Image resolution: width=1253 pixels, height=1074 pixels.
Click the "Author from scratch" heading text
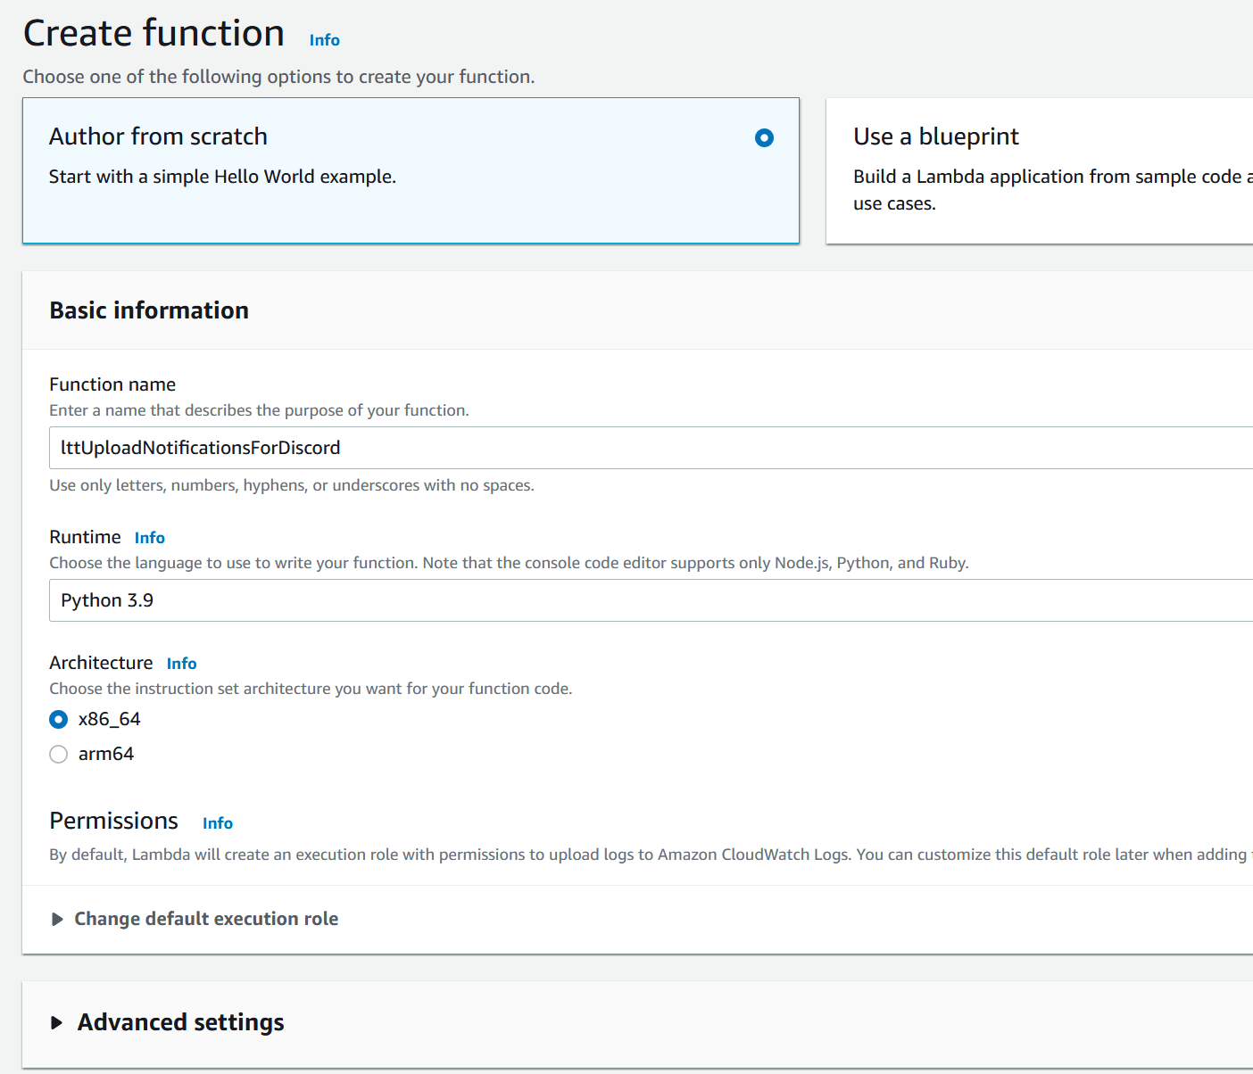158,136
